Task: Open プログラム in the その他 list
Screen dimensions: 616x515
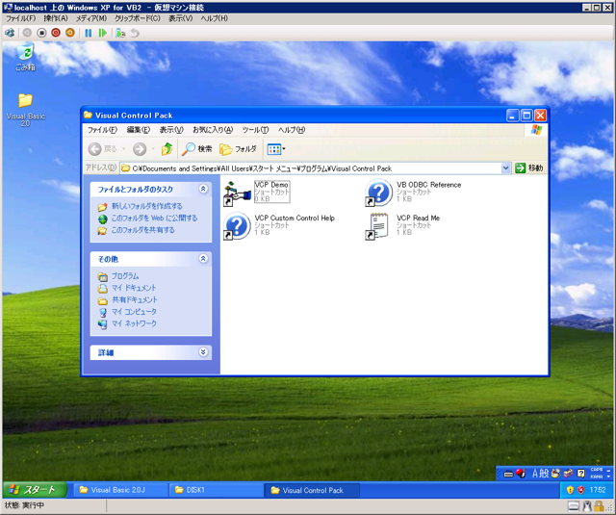Action: click(125, 275)
